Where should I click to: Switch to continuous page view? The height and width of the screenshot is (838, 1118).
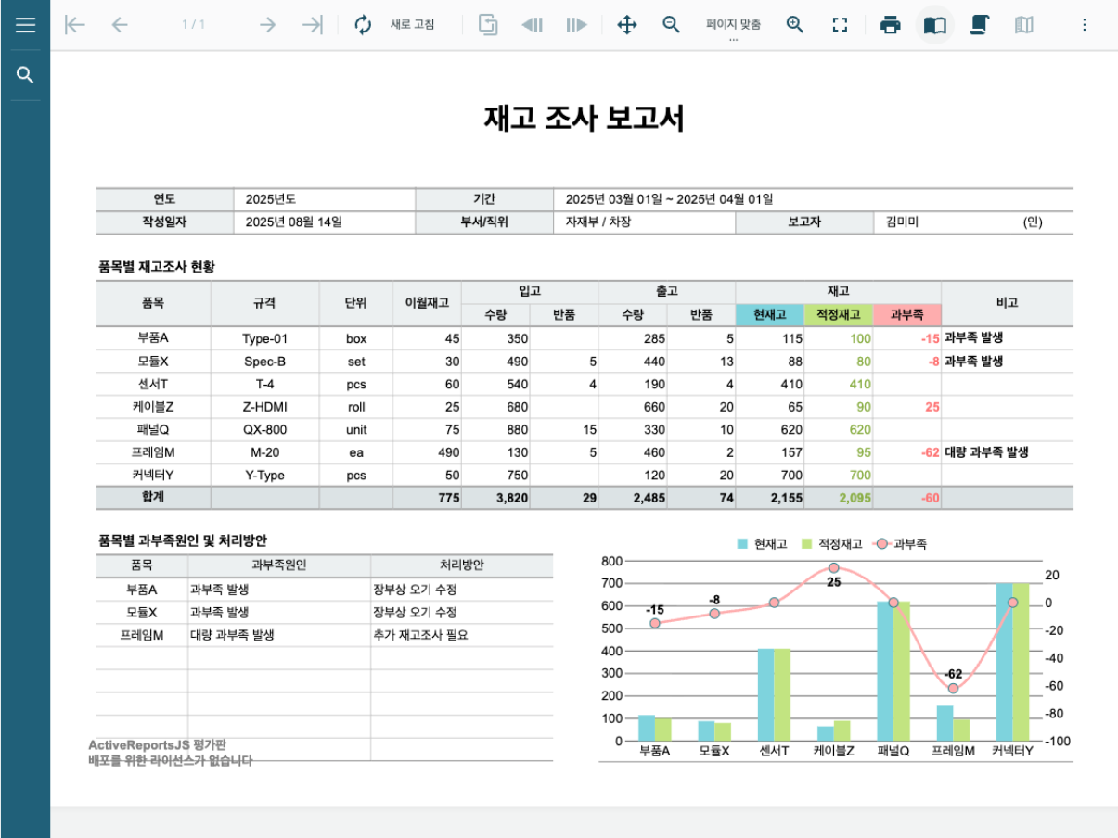979,25
